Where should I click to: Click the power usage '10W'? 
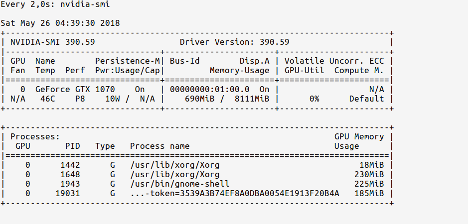point(113,99)
